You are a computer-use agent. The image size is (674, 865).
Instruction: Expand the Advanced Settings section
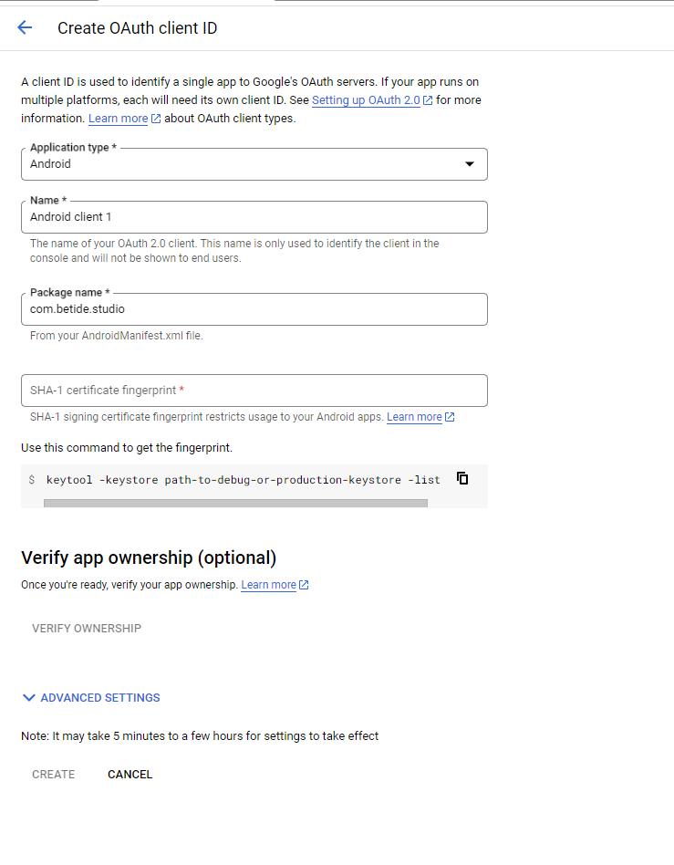(99, 698)
